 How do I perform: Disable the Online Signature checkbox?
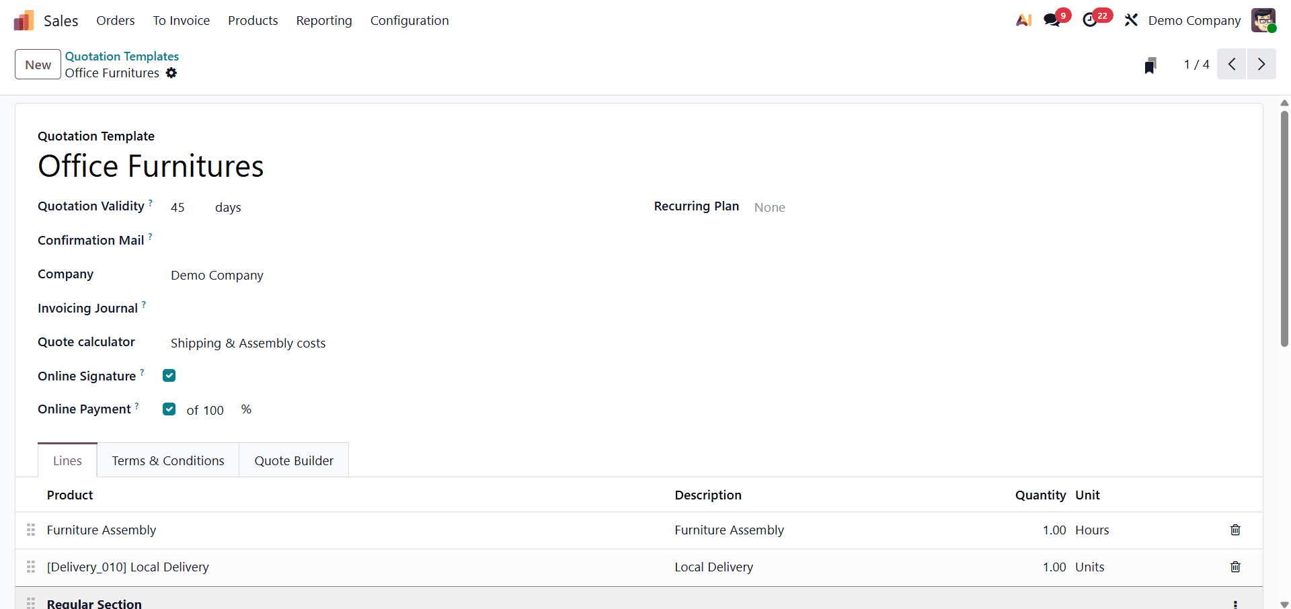pos(169,375)
